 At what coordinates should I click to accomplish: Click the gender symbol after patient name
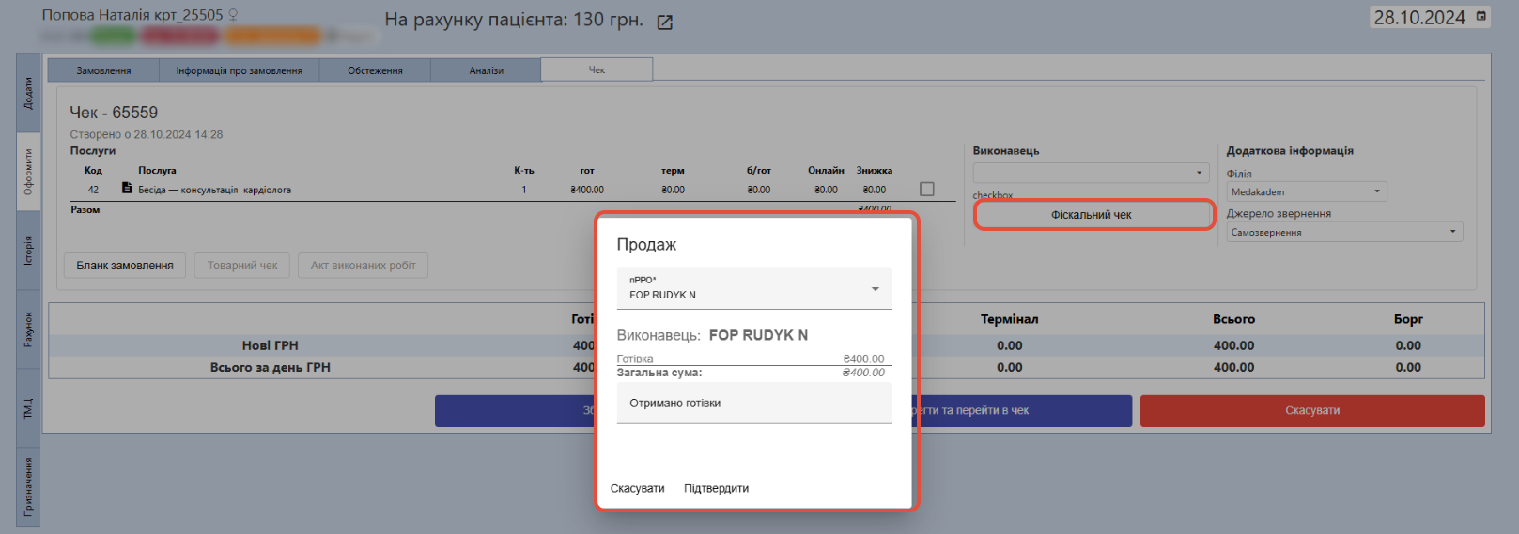(233, 15)
